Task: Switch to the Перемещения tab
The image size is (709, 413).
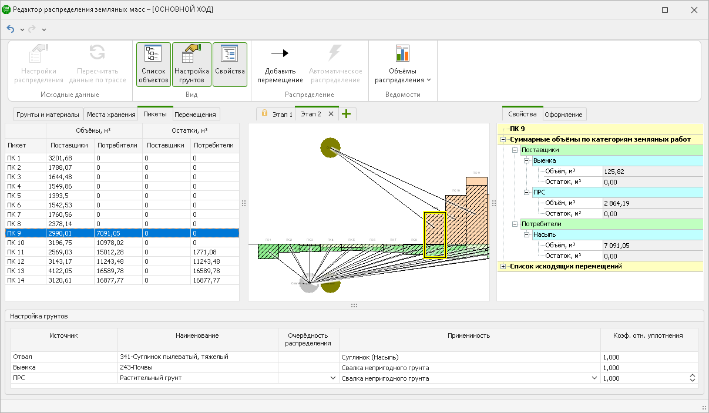Action: coord(196,114)
